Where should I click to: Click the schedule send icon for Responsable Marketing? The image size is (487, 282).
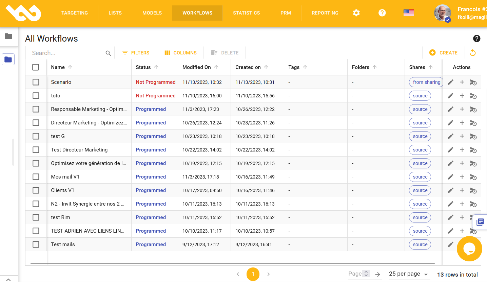point(473,109)
